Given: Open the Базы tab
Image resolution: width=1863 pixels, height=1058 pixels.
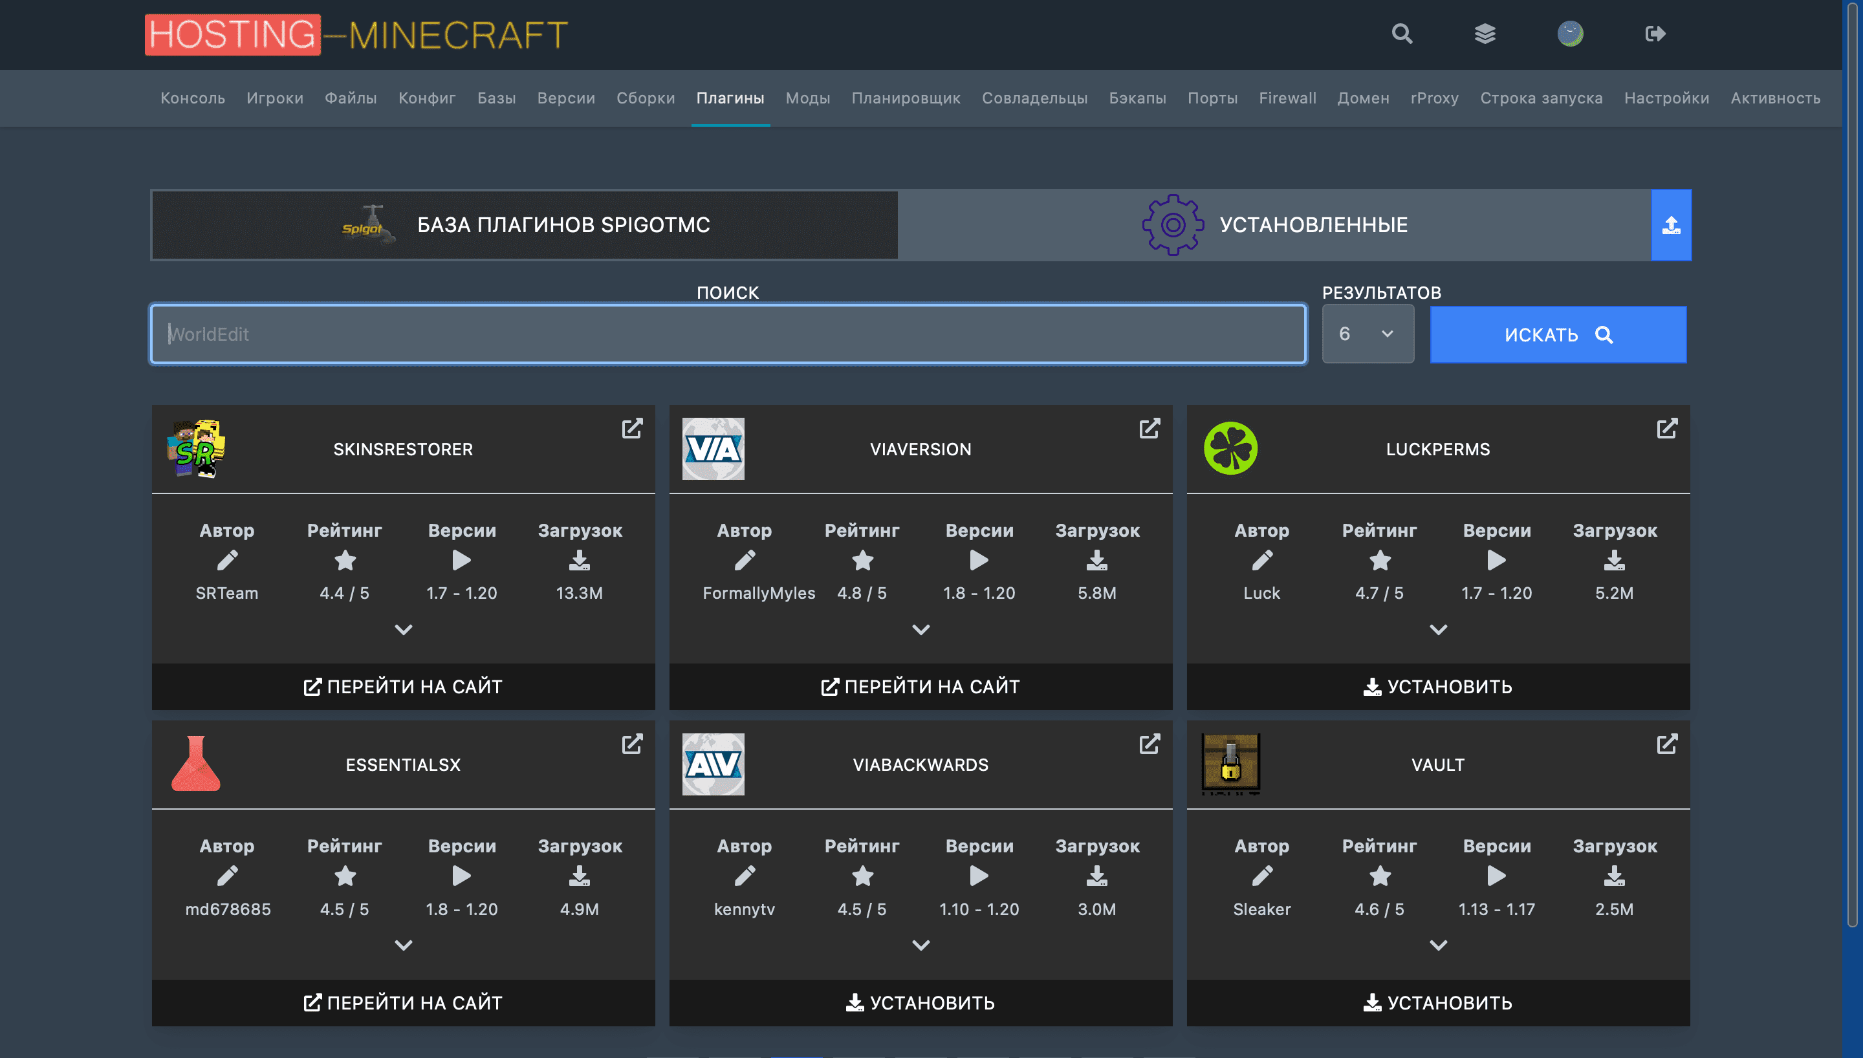Looking at the screenshot, I should click(x=496, y=98).
